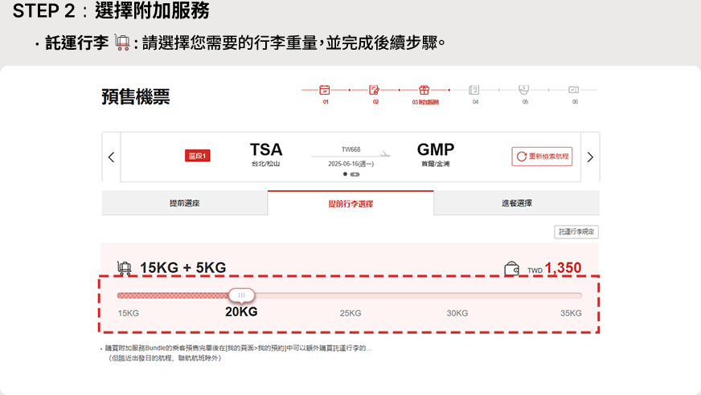Switch to the 提前選座 tab
The image size is (701, 395).
pyautogui.click(x=184, y=203)
